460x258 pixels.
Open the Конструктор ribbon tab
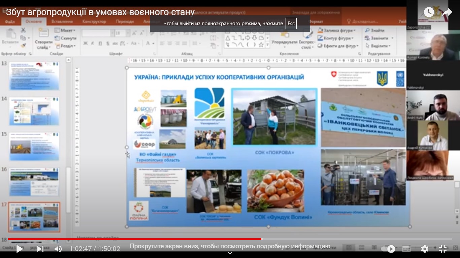tap(94, 21)
